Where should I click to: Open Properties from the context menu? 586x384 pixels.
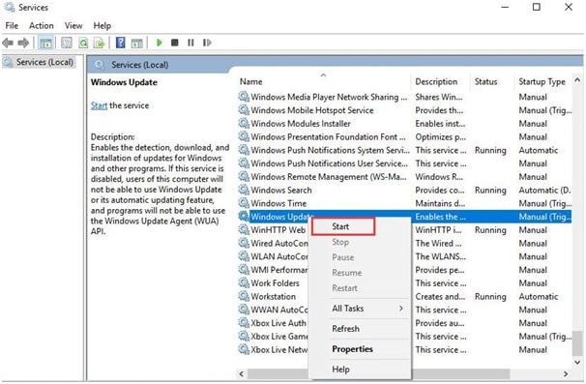[352, 349]
